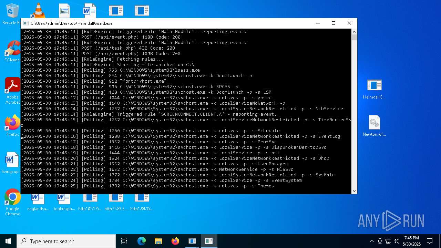Maximize the HeimdallGuard console window

click(x=334, y=23)
